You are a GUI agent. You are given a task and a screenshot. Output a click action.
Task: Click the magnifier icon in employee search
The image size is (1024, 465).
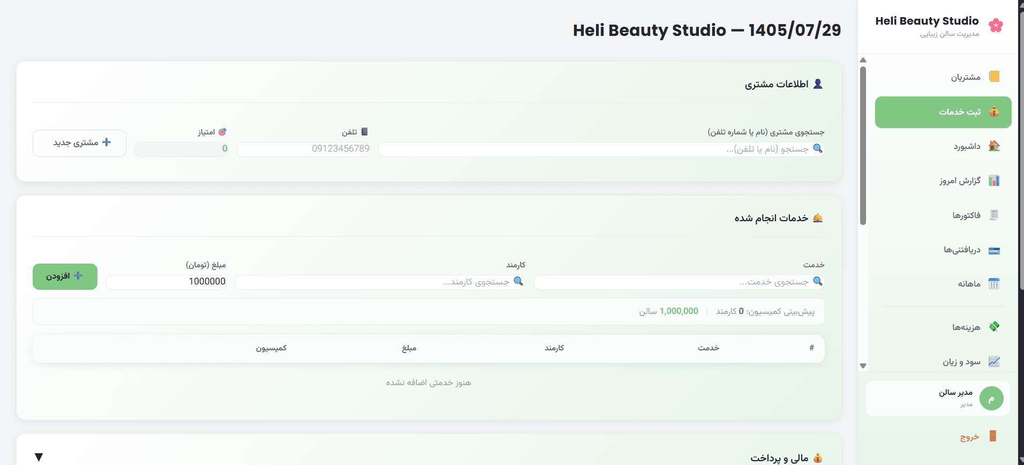pyautogui.click(x=518, y=281)
